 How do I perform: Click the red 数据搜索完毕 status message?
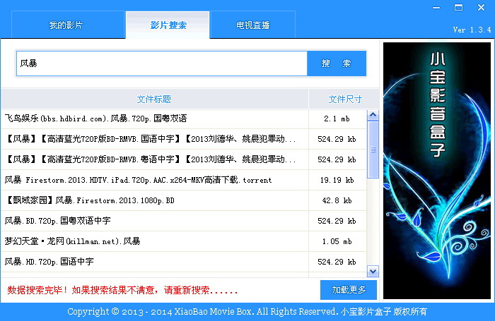(x=122, y=290)
